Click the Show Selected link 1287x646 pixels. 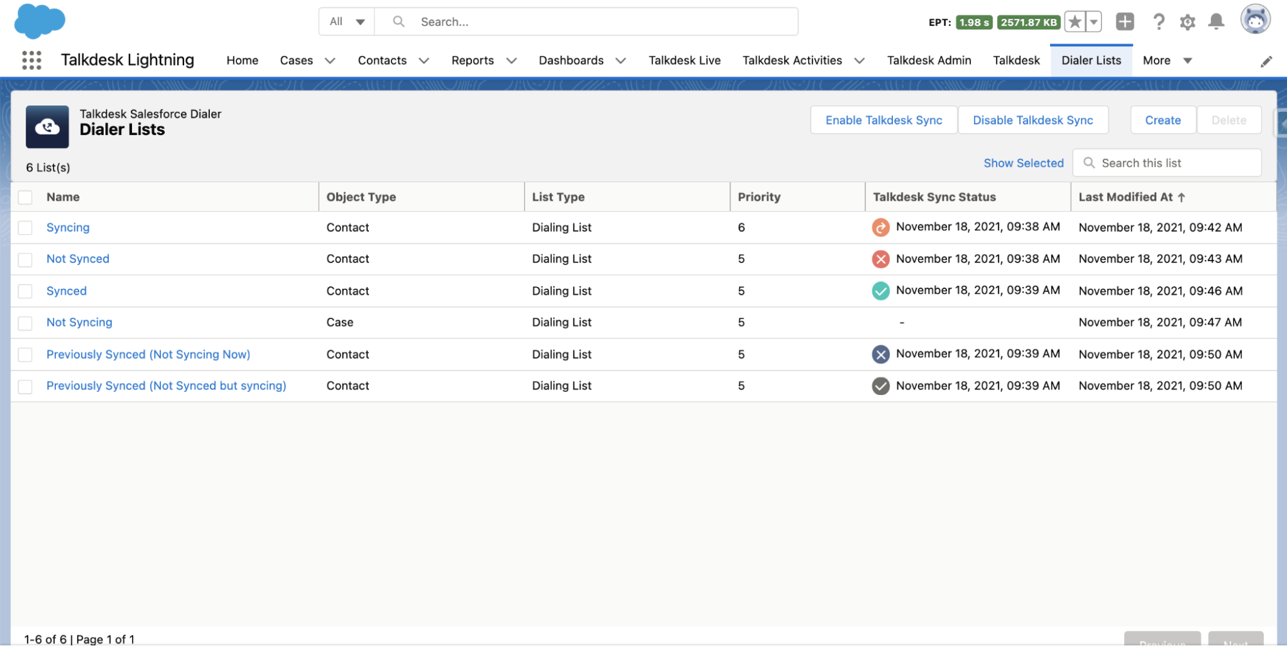coord(1024,163)
